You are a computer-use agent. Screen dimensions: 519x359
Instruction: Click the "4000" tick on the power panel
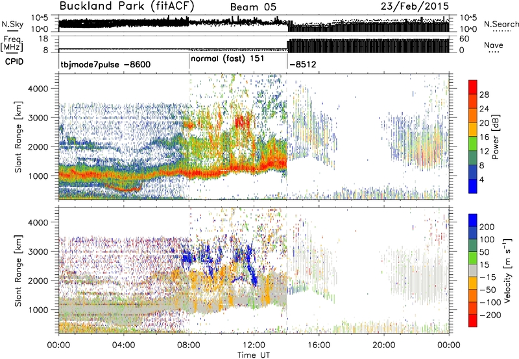38,89
